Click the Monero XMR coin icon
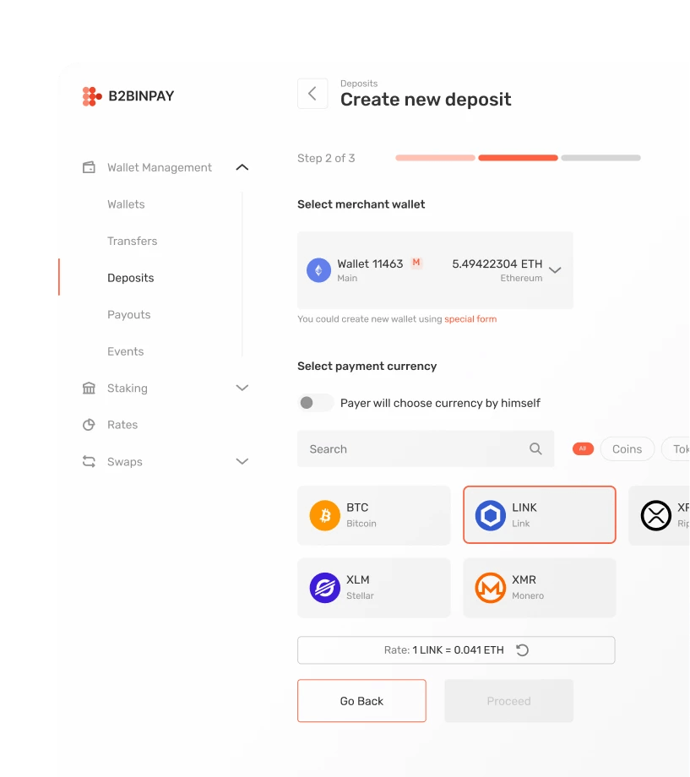 click(x=490, y=588)
